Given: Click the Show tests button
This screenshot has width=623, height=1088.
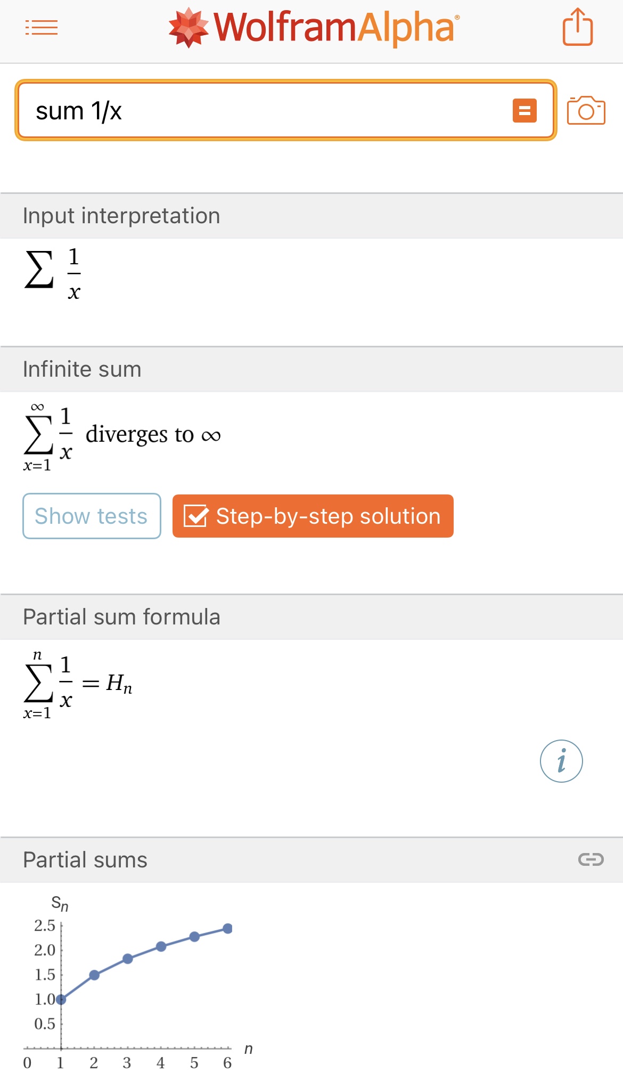Looking at the screenshot, I should (92, 516).
